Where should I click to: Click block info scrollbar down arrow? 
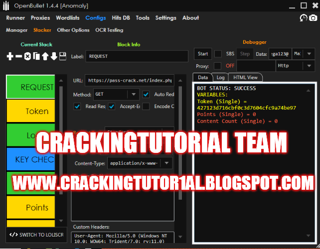pyautogui.click(x=180, y=237)
